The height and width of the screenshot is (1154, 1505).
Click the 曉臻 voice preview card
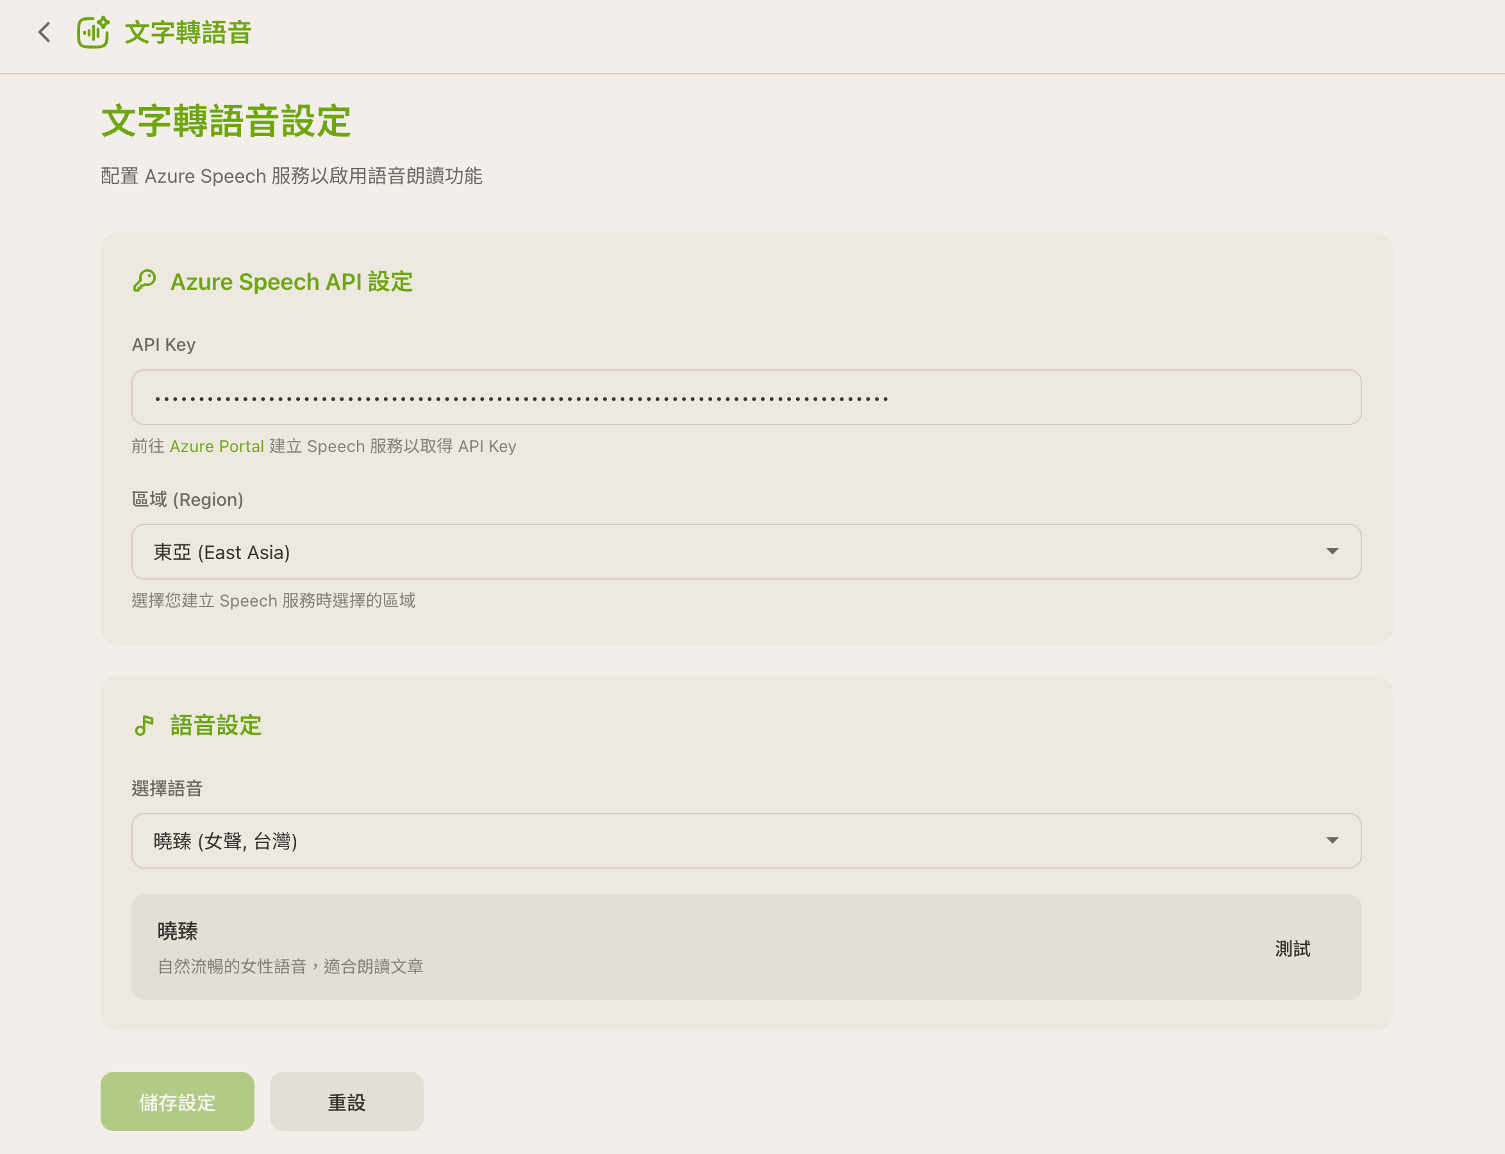pos(686,946)
